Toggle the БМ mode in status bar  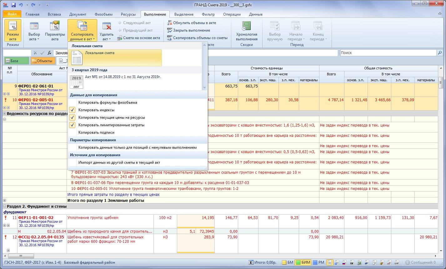(x=287, y=262)
